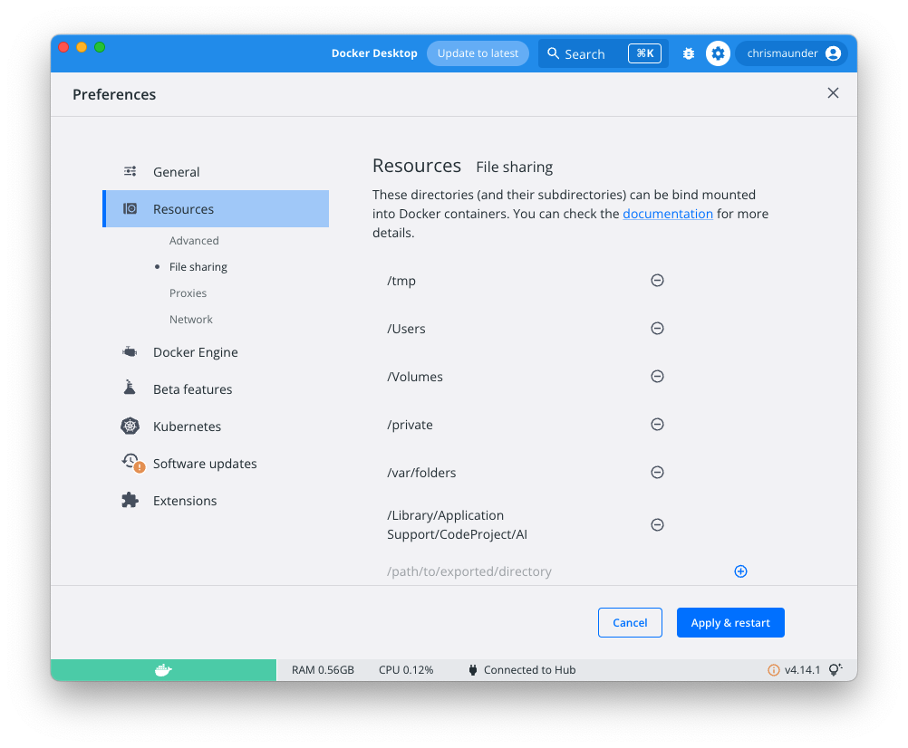This screenshot has width=908, height=748.
Task: Go to Advanced resources subsection
Action: (194, 241)
